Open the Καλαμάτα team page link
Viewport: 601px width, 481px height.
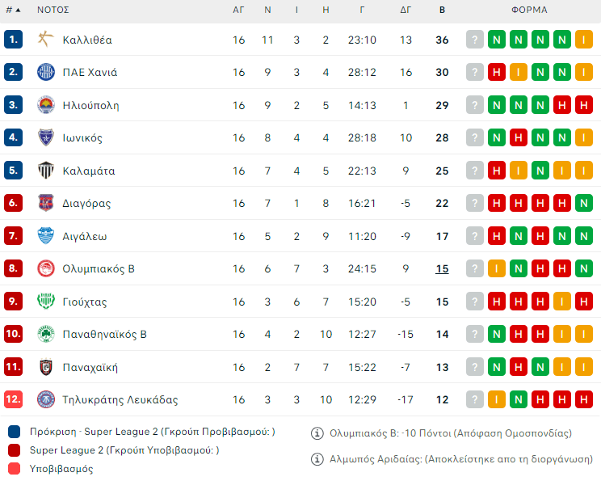click(89, 171)
